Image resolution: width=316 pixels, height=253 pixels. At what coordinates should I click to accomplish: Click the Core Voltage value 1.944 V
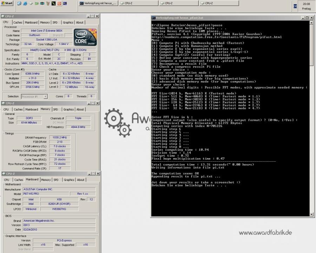64,44
